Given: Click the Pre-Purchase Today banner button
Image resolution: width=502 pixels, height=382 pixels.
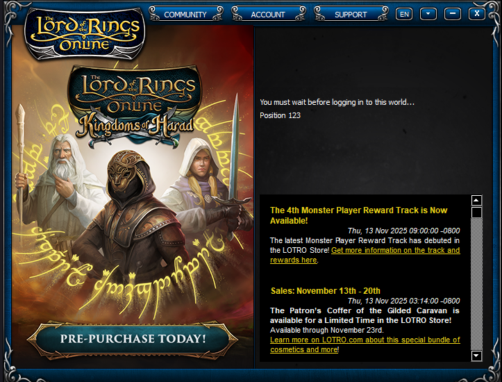Looking at the screenshot, I should click(133, 339).
